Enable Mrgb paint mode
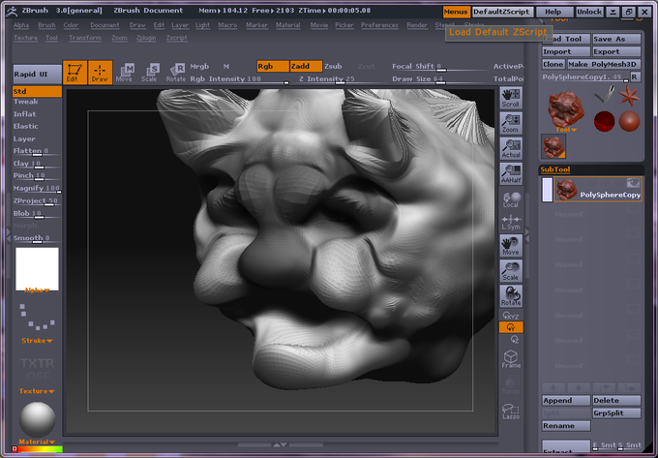Image resolution: width=658 pixels, height=458 pixels. [199, 67]
